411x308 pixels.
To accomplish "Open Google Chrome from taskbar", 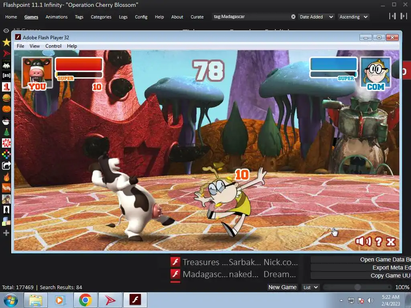I will (x=85, y=300).
